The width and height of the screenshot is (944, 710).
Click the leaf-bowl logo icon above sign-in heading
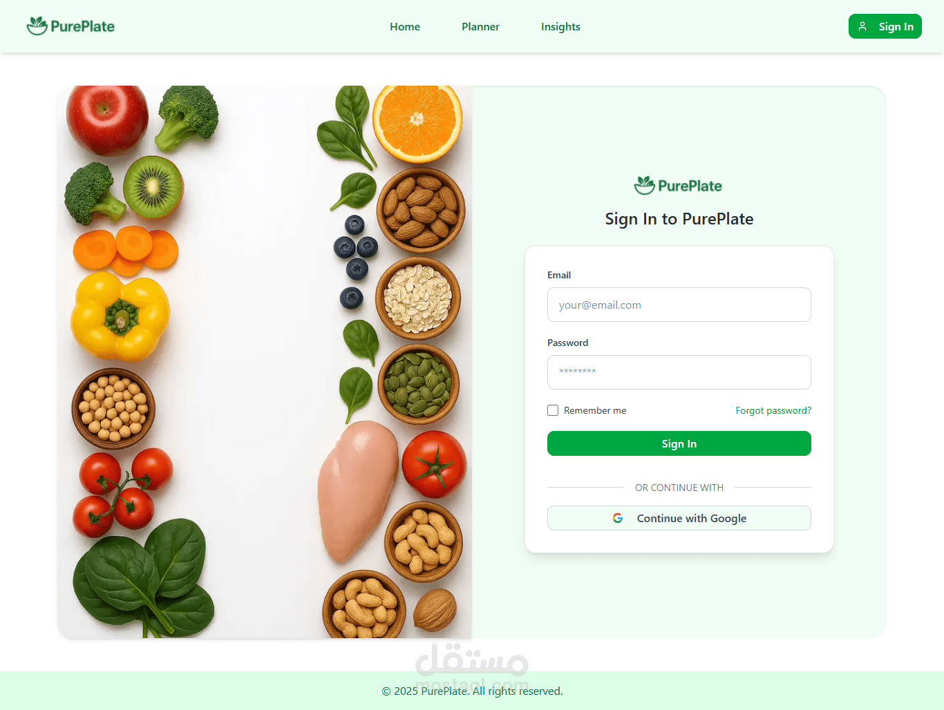pyautogui.click(x=645, y=185)
